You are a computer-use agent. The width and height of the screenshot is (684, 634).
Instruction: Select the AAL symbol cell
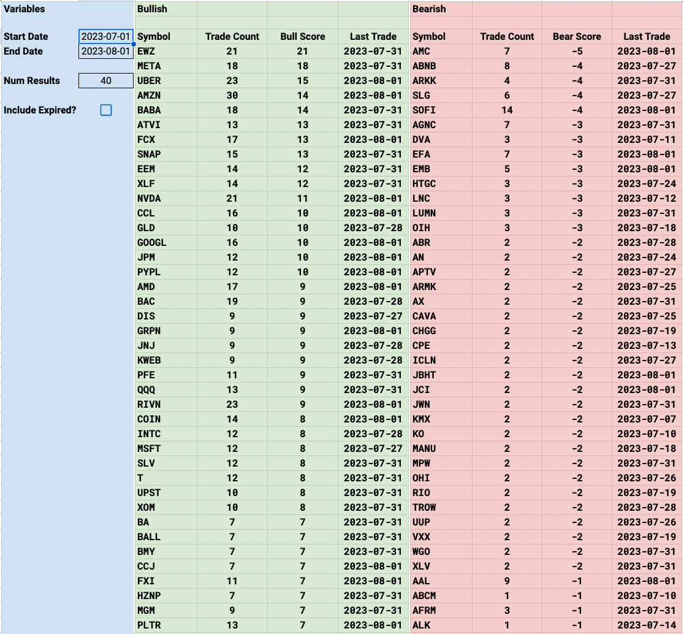click(441, 581)
